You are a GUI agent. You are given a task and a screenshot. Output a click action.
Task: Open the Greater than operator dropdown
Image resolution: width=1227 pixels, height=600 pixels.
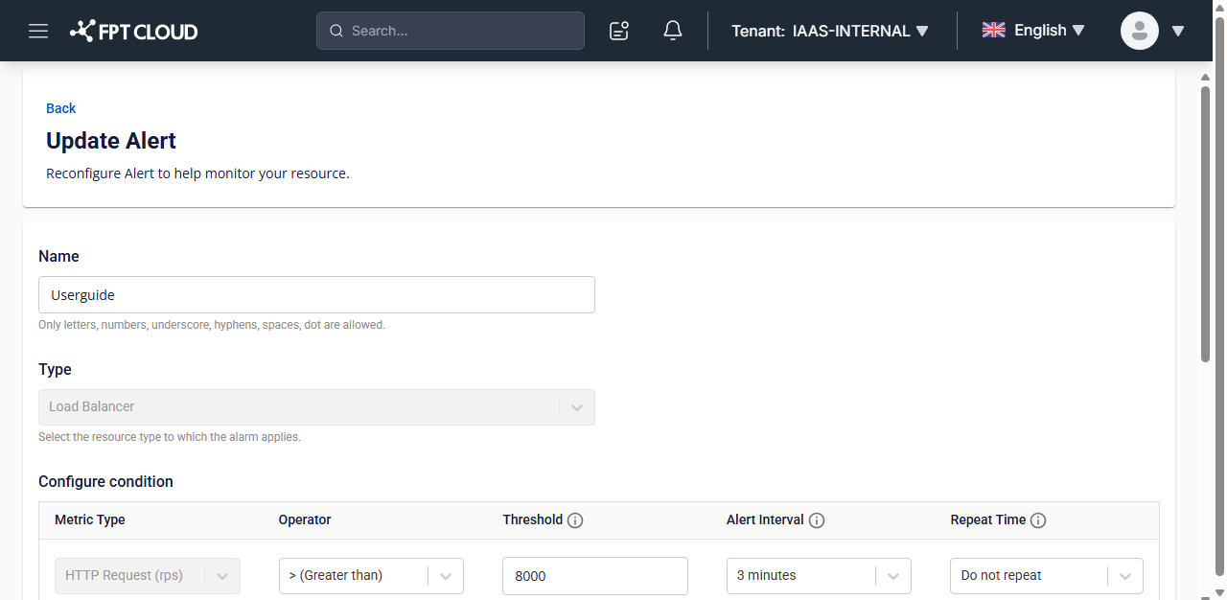[371, 576]
